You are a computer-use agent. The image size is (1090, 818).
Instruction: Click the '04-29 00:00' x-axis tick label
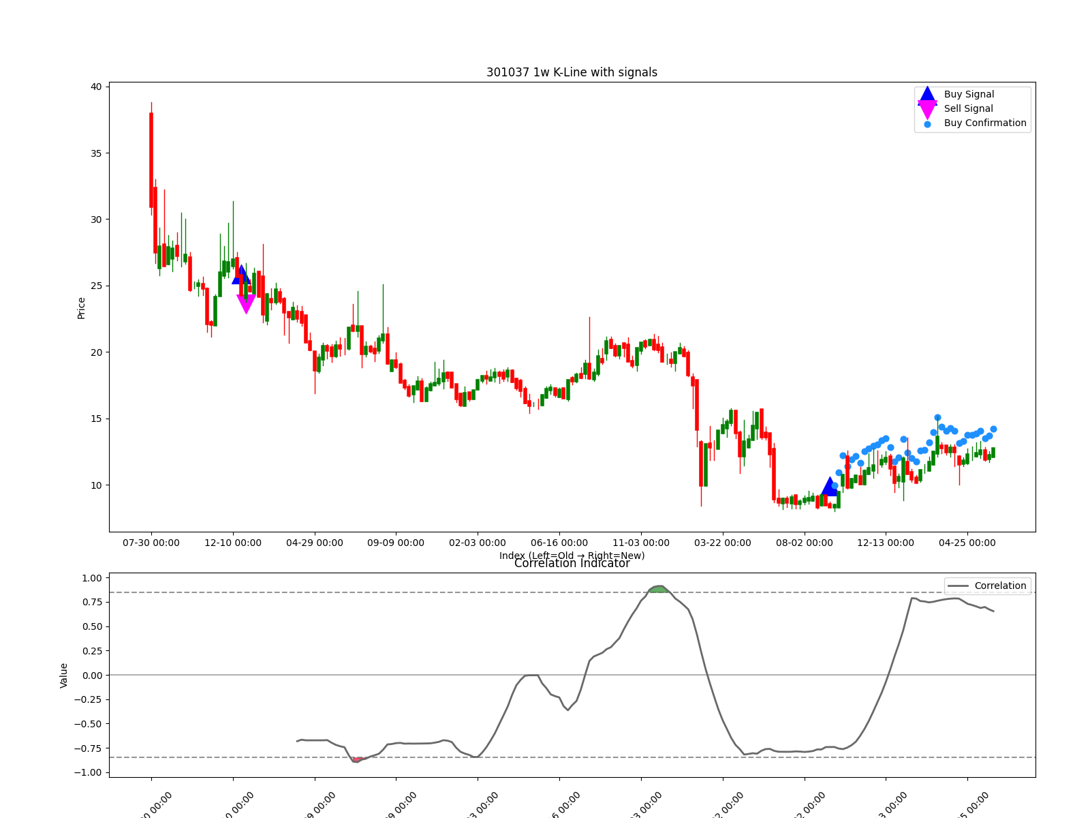(315, 543)
